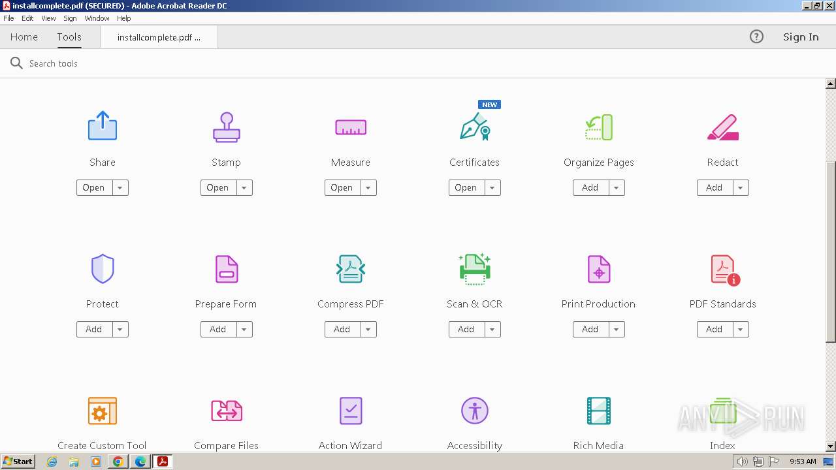Expand the Compress PDF Add dropdown arrow
Screen dimensions: 836x470
click(368, 330)
